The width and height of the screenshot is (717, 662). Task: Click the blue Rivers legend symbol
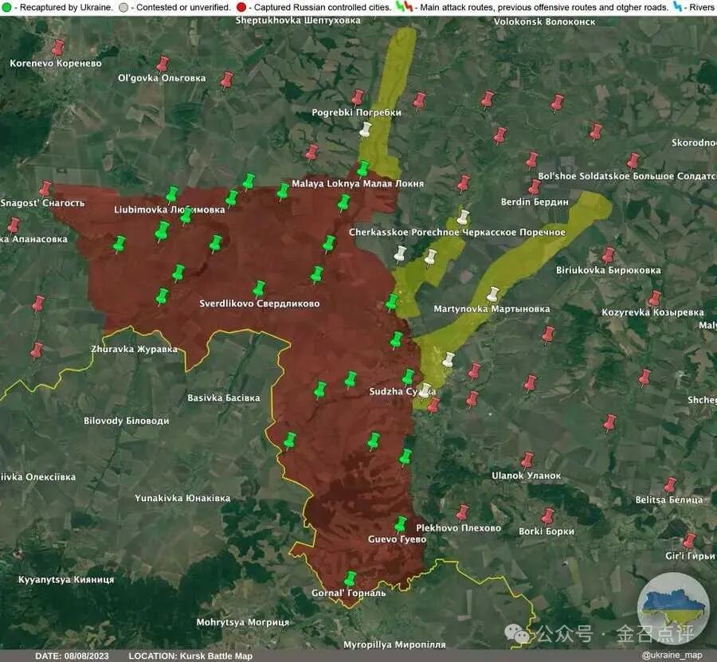[678, 7]
